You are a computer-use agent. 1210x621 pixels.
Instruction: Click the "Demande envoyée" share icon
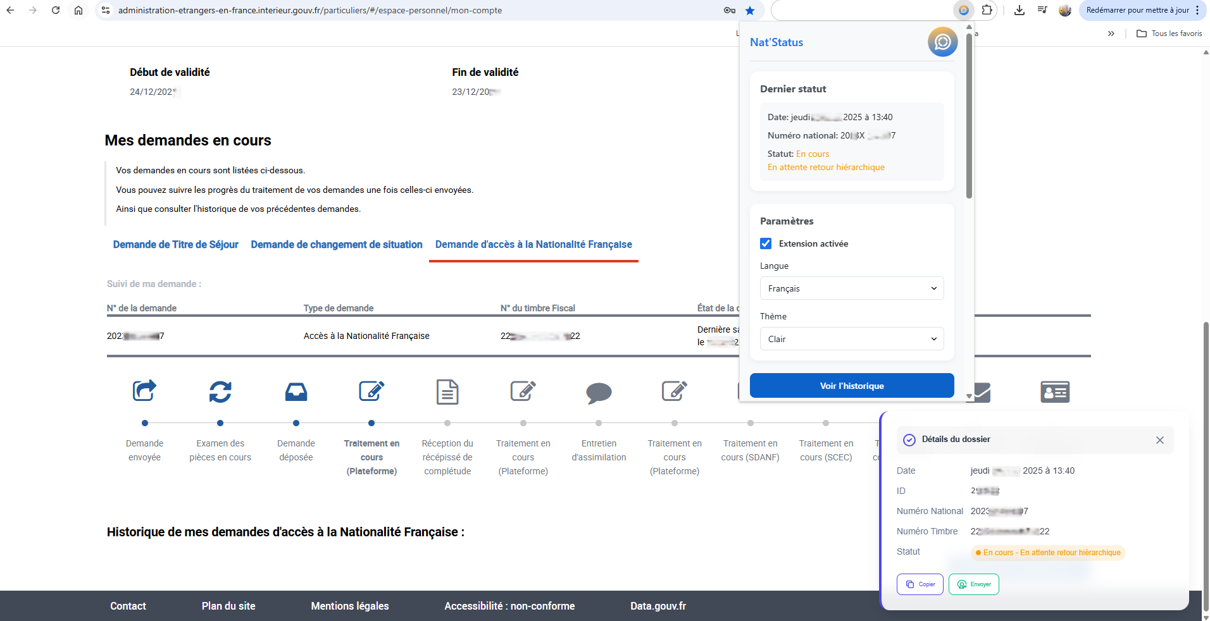pyautogui.click(x=144, y=391)
